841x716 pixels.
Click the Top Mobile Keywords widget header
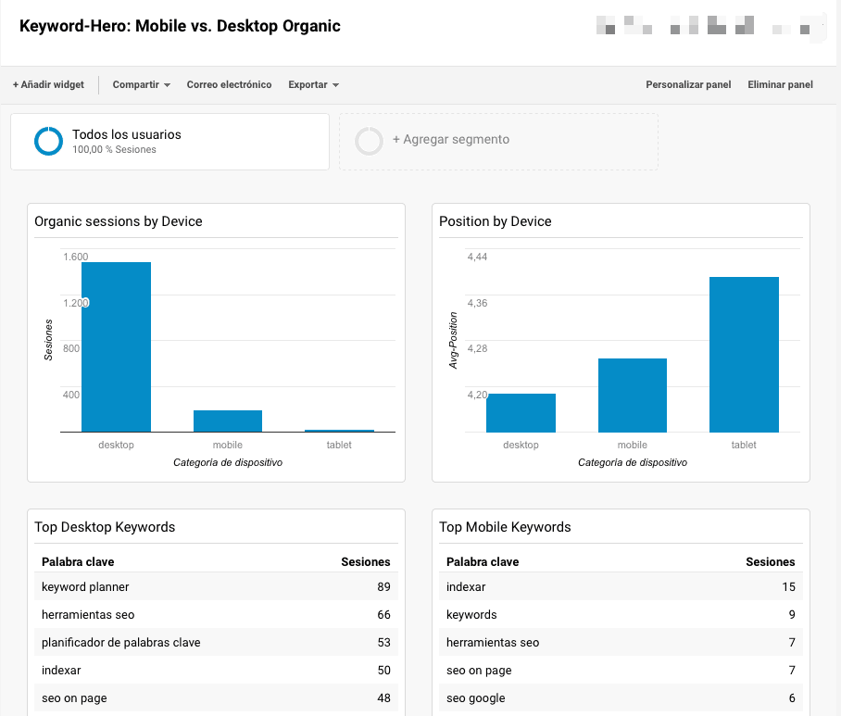coord(505,527)
